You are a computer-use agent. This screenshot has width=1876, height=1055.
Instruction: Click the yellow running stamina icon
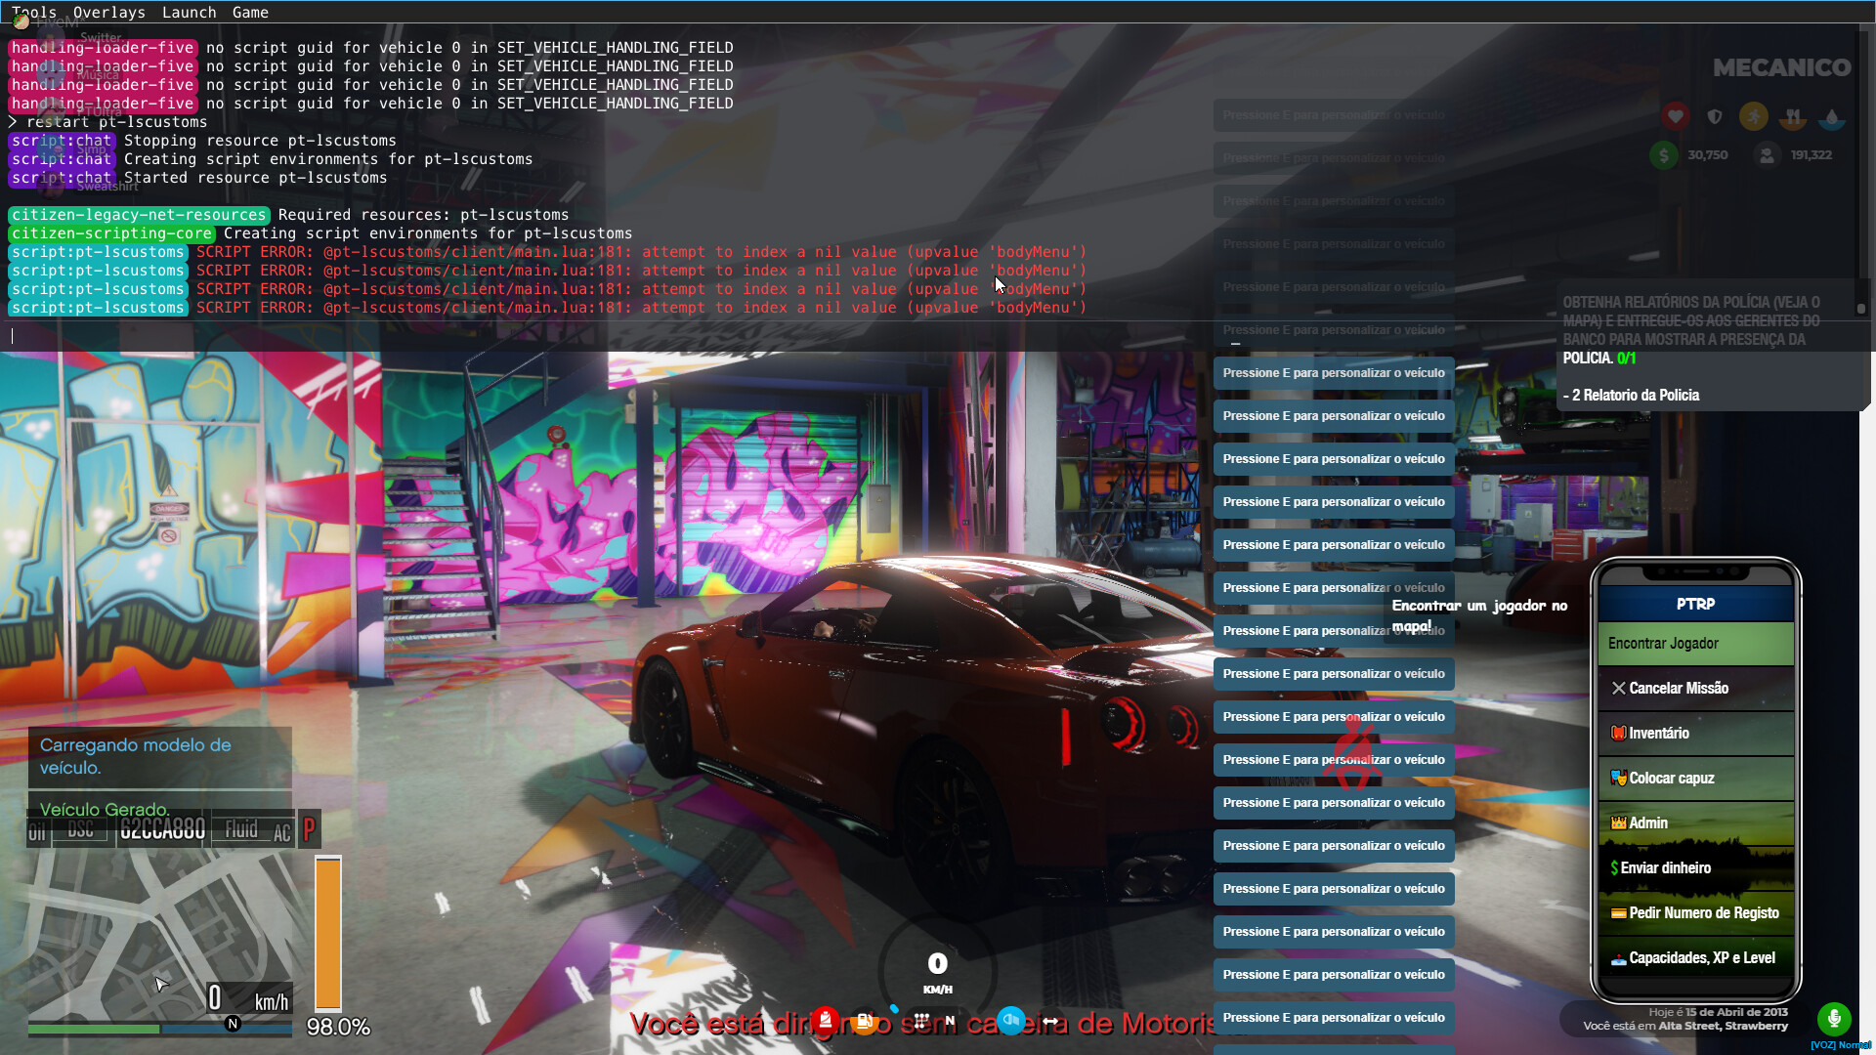[1753, 116]
